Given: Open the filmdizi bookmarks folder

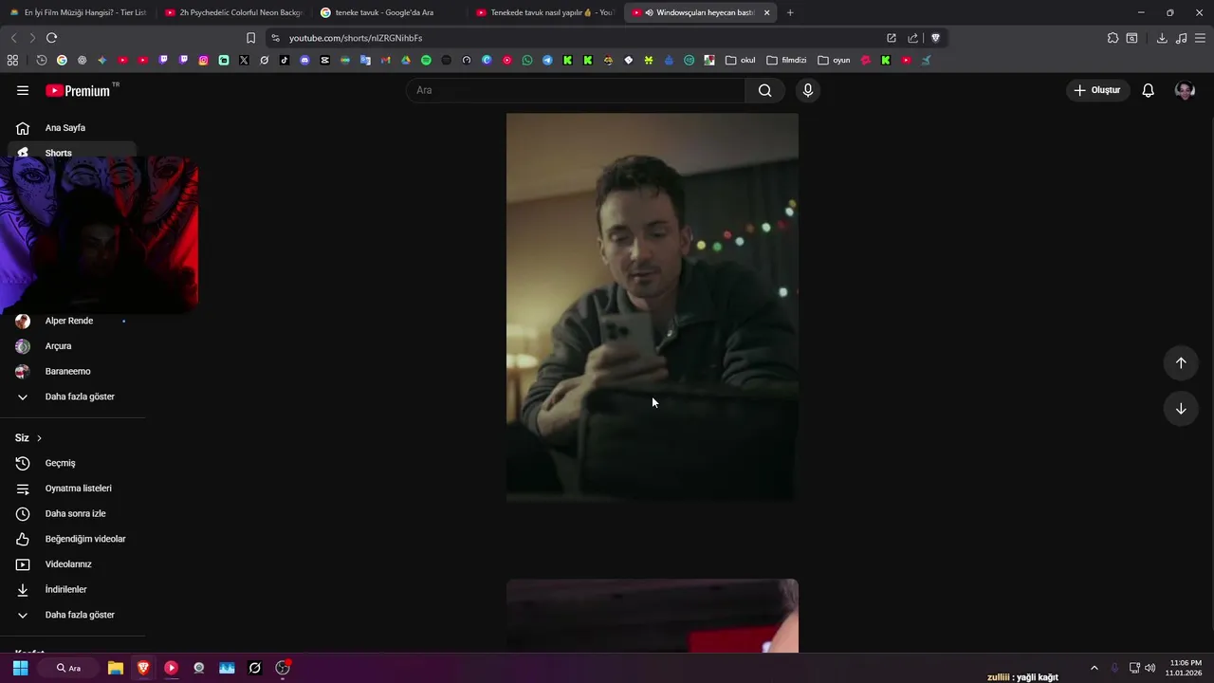Looking at the screenshot, I should pos(786,60).
